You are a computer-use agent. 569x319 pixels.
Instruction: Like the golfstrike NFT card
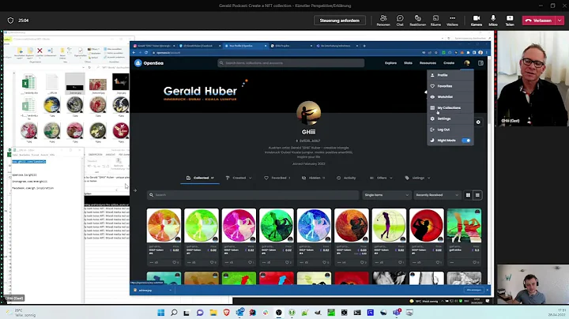point(475,262)
